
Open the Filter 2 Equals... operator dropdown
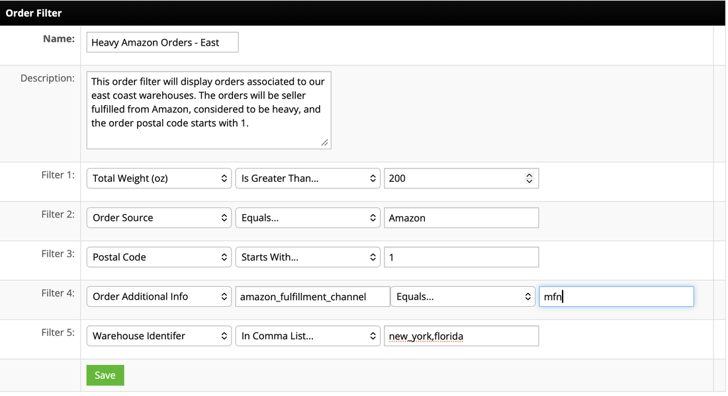tap(308, 218)
